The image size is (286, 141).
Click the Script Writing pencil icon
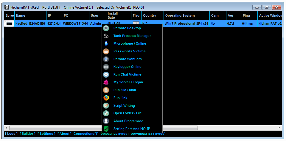click(106, 106)
